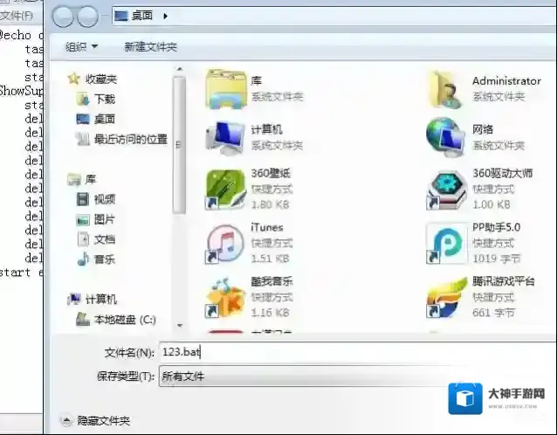Screen dimensions: 557x435
Task: Open the 保存类型 combo box
Action: [358, 376]
